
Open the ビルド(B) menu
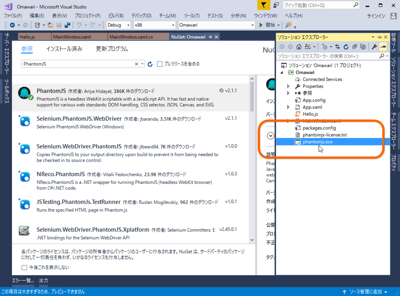click(x=116, y=16)
